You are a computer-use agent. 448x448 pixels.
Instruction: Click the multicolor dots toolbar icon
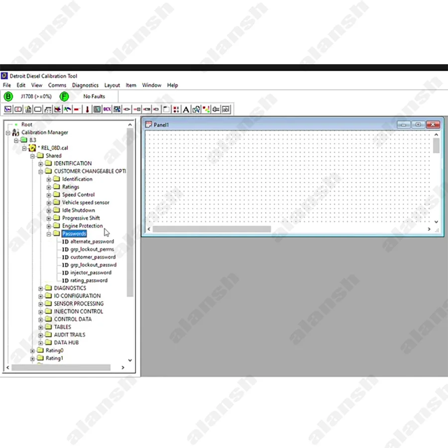coord(206,110)
